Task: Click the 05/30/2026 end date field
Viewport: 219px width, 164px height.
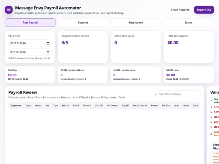Action: [30, 52]
